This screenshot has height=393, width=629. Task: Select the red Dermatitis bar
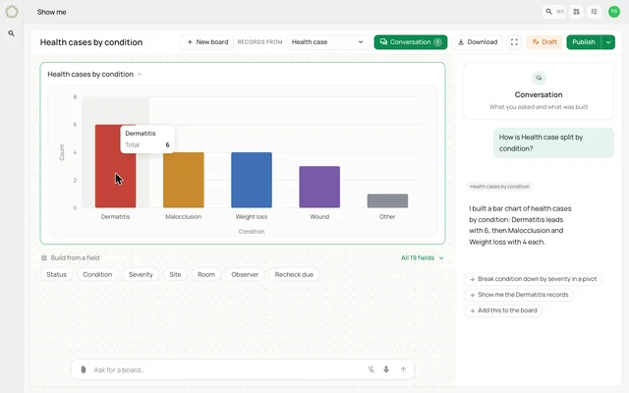pos(116,166)
